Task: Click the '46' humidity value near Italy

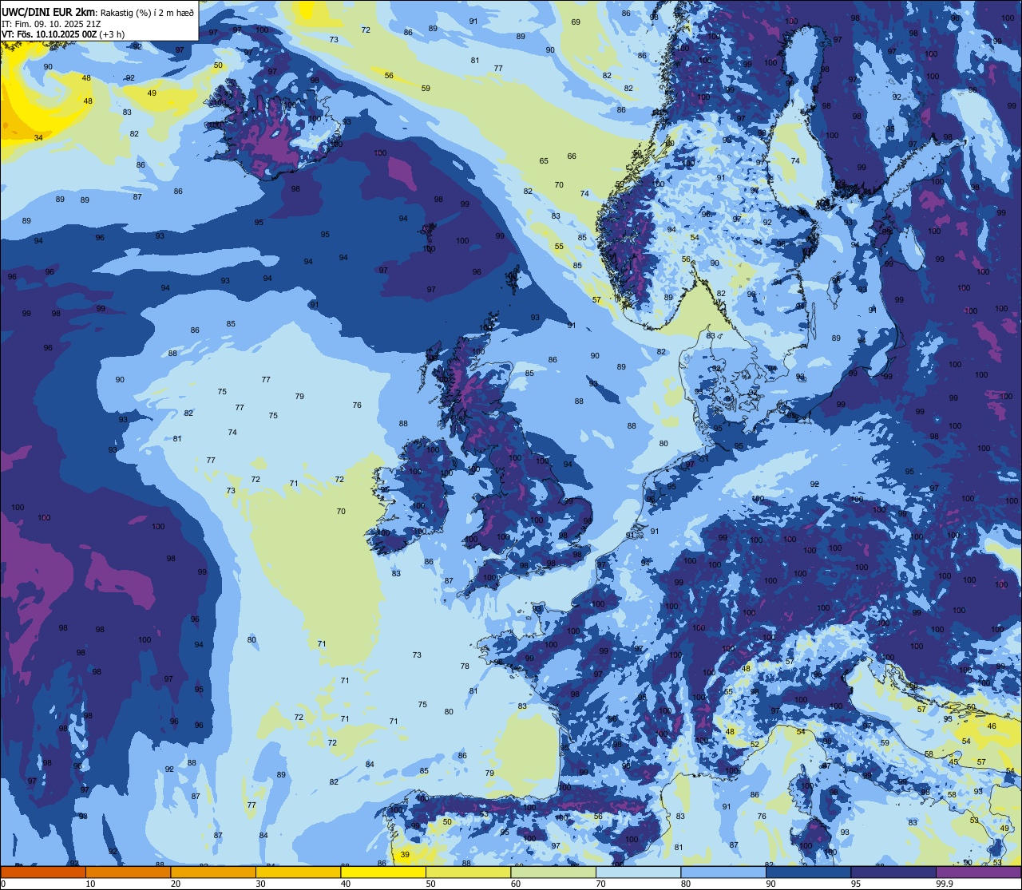Action: click(x=992, y=726)
